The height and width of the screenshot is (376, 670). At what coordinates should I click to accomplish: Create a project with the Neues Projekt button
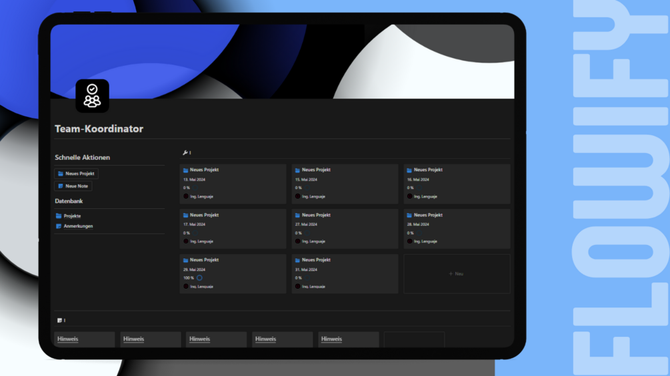click(77, 174)
